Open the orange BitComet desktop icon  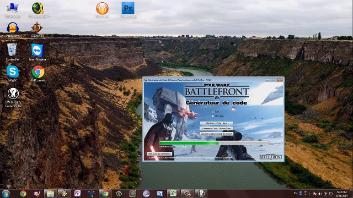click(x=102, y=10)
